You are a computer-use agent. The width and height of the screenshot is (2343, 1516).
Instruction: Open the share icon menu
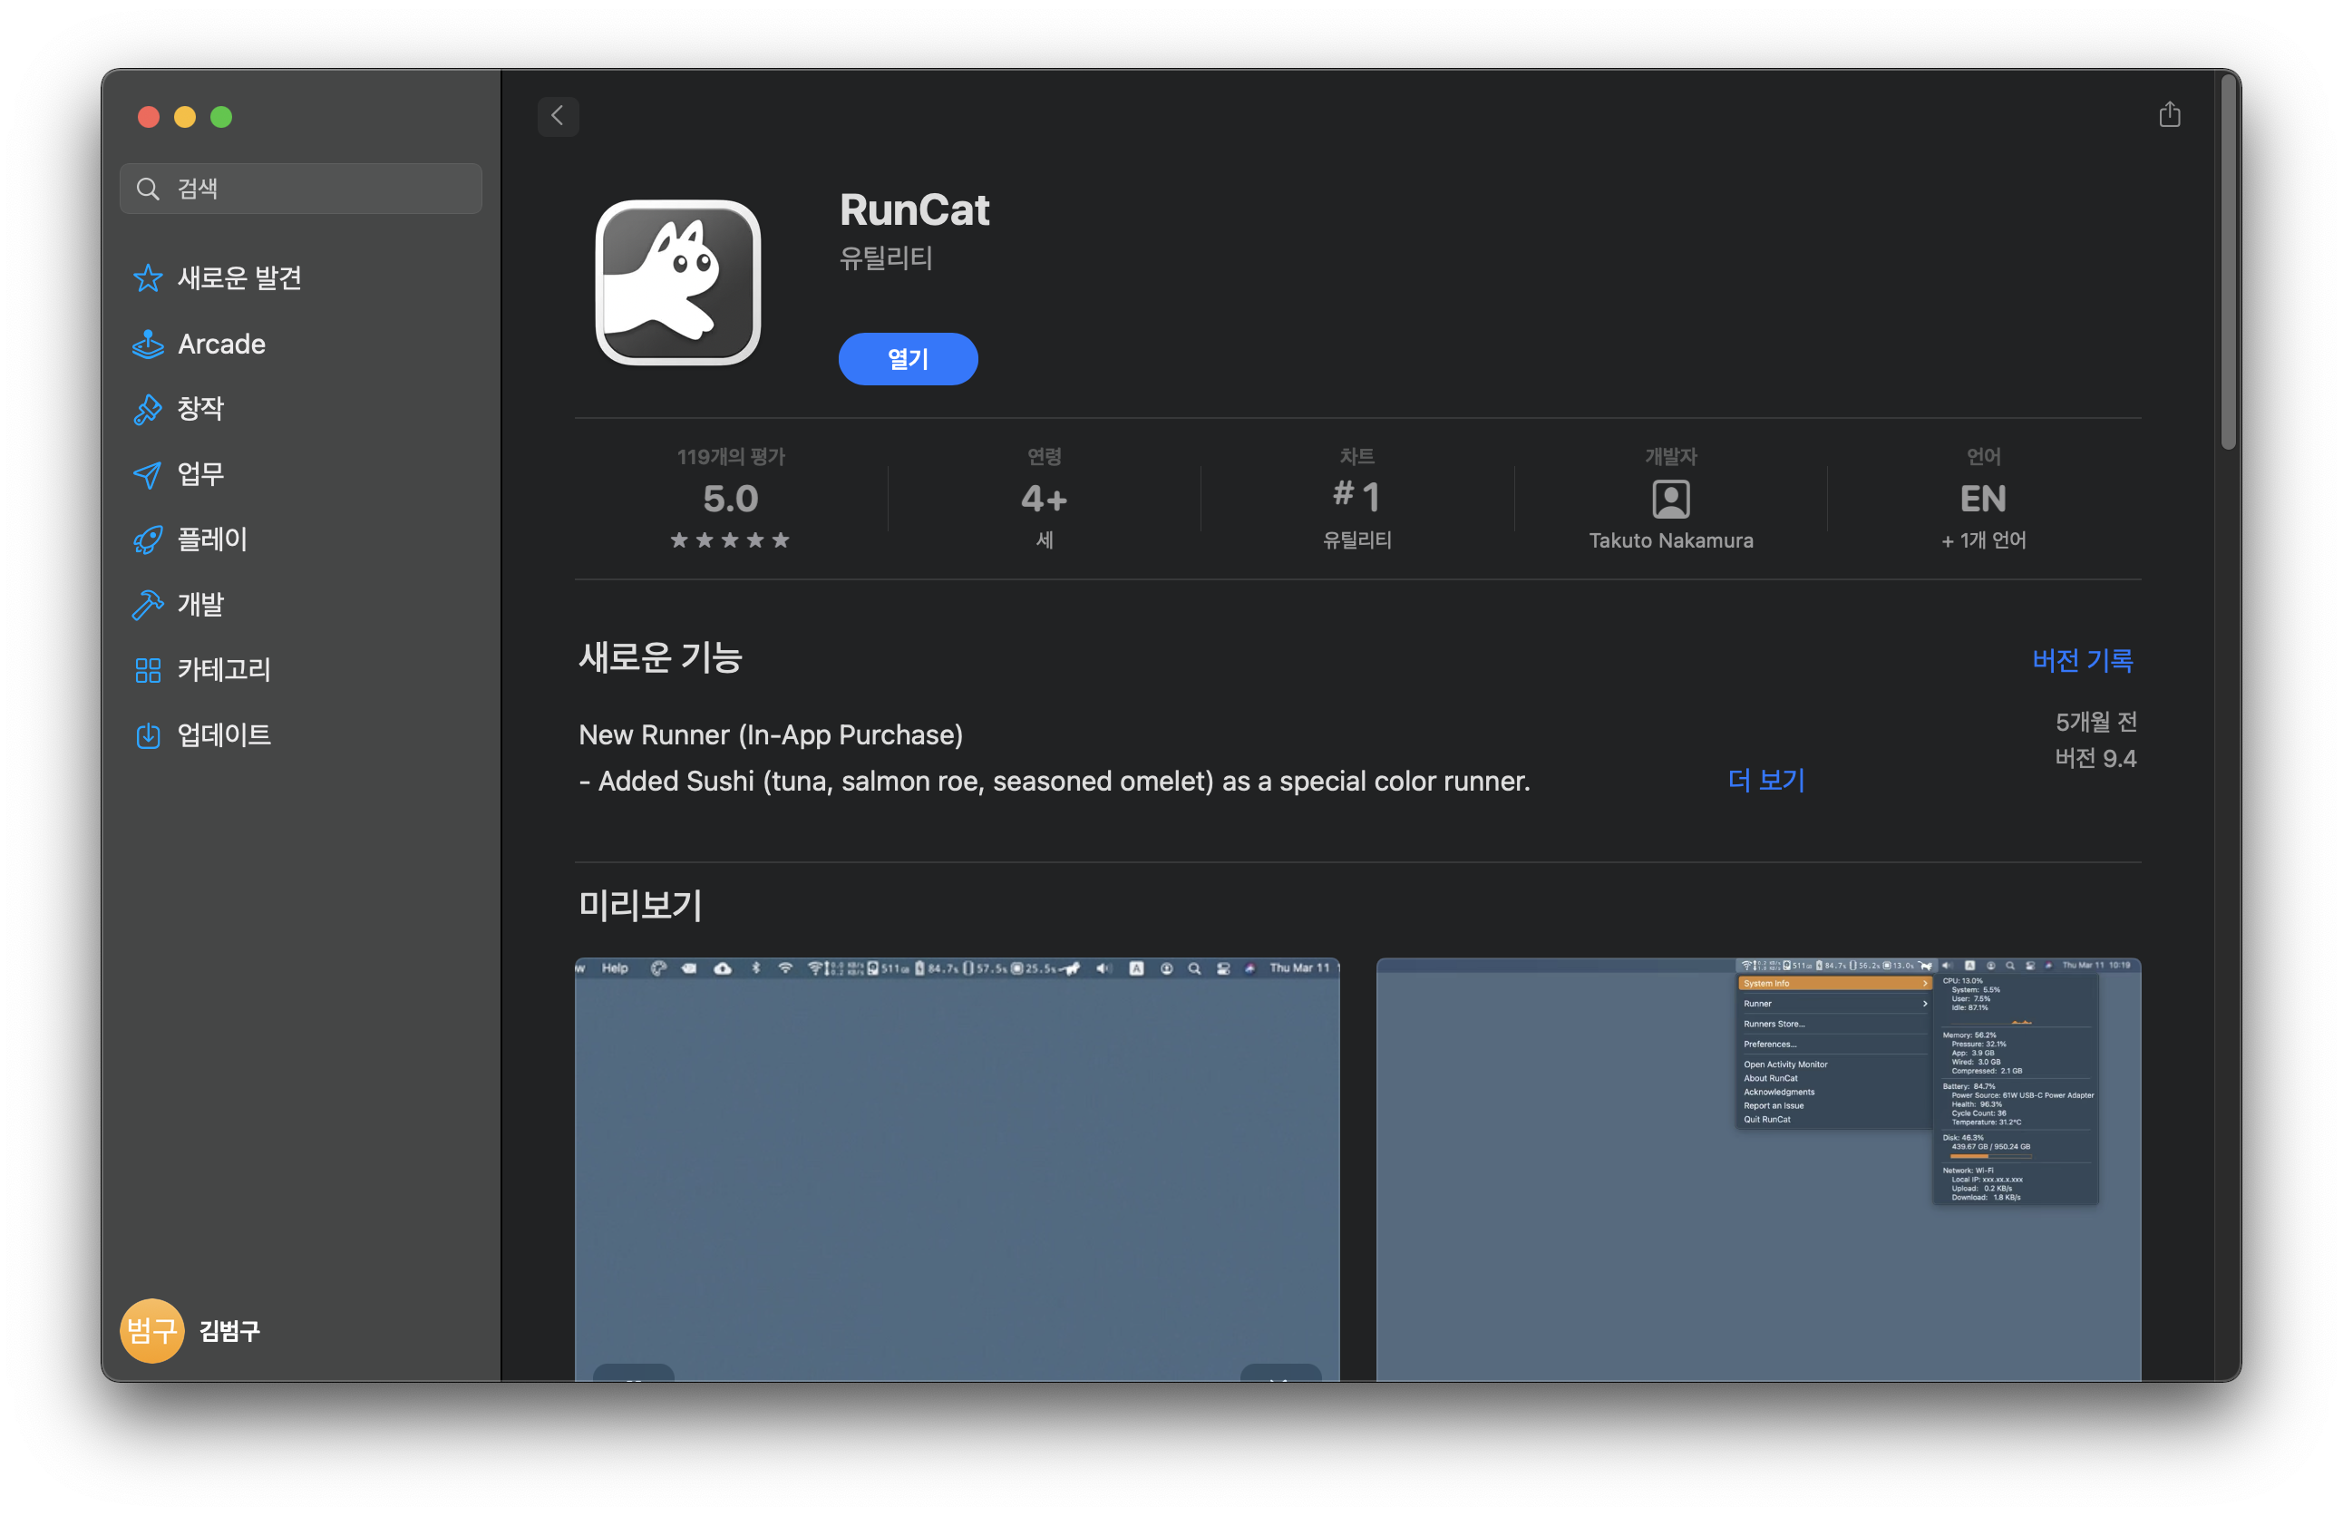(2170, 114)
